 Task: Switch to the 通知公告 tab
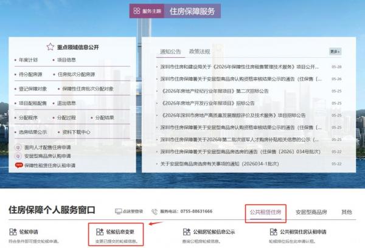170,52
